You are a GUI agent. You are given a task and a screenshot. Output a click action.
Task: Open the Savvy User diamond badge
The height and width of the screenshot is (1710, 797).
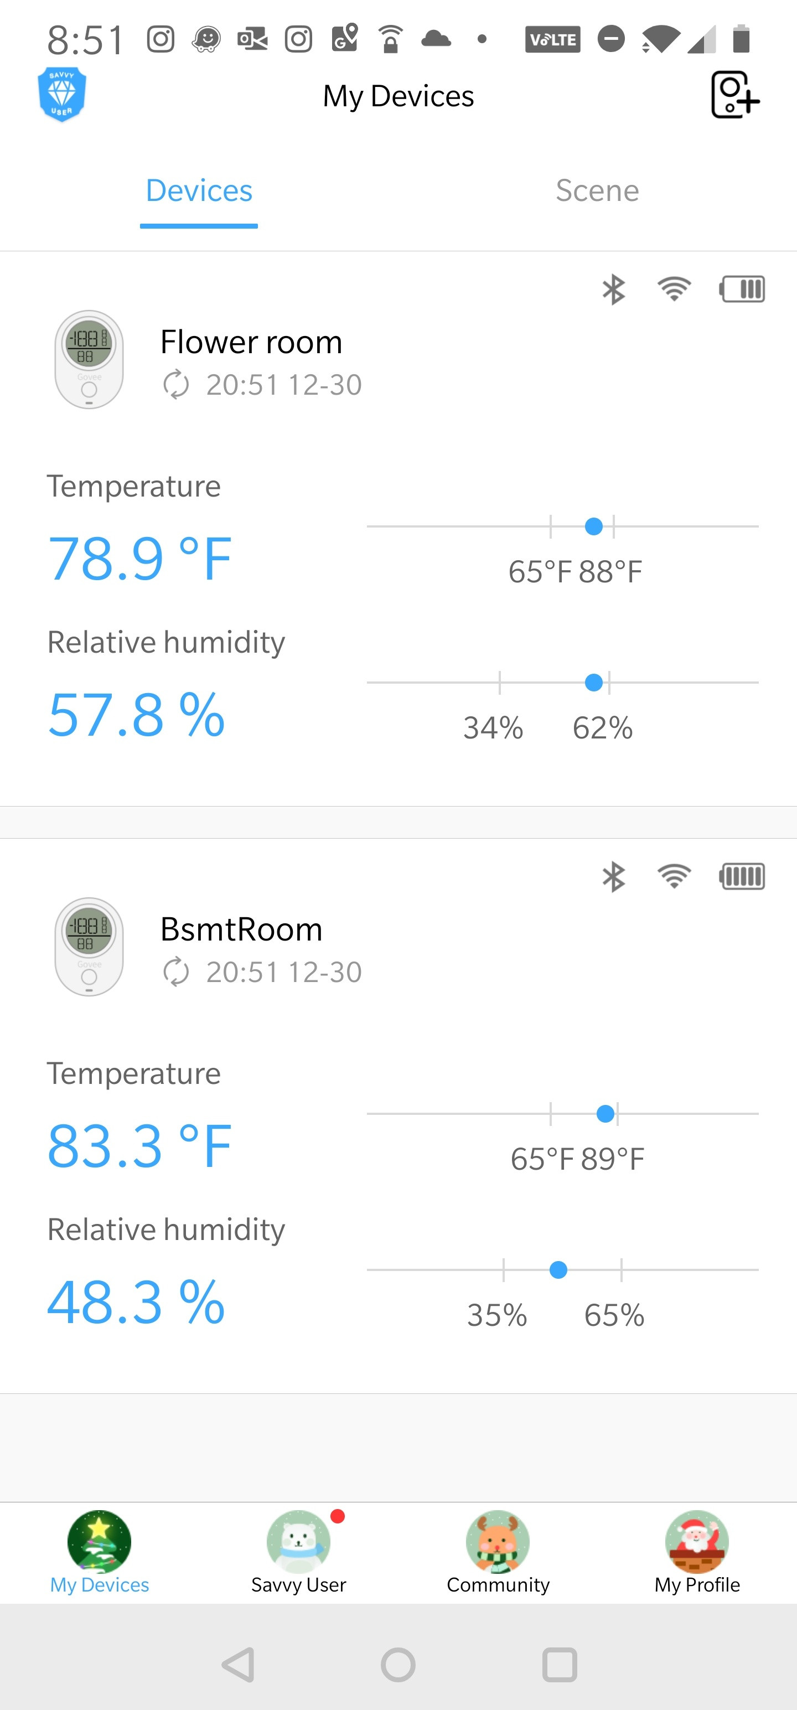point(62,94)
